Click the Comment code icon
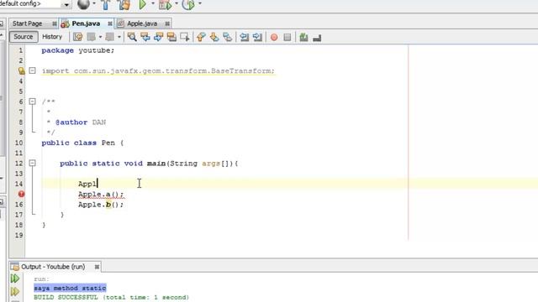This screenshot has height=302, width=538. [303, 37]
